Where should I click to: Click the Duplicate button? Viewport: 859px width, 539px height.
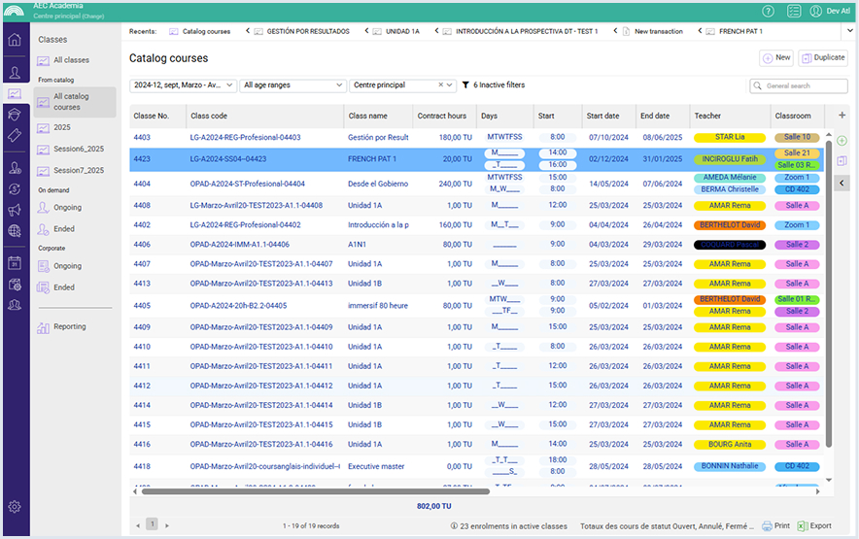coord(822,58)
